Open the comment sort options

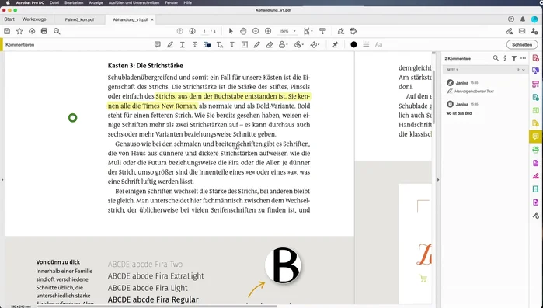point(505,58)
